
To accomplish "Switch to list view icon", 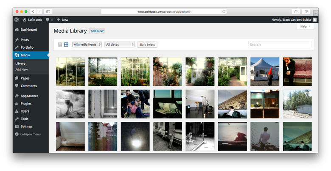I will pyautogui.click(x=60, y=44).
